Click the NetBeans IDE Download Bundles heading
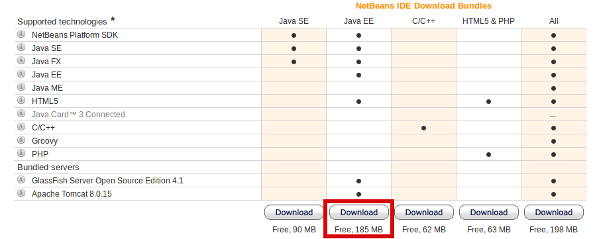 click(x=423, y=6)
